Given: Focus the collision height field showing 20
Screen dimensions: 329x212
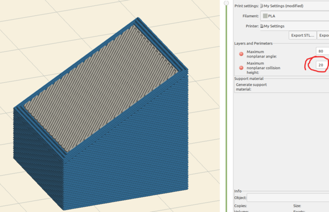Looking at the screenshot, I should point(321,65).
